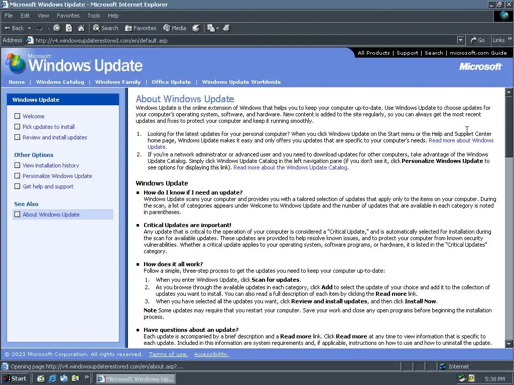
Task: Click the box icon beside Welcome
Action: point(18,116)
